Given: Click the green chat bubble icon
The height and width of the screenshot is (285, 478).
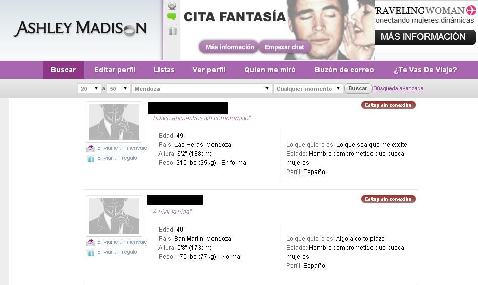Looking at the screenshot, I should click(172, 17).
